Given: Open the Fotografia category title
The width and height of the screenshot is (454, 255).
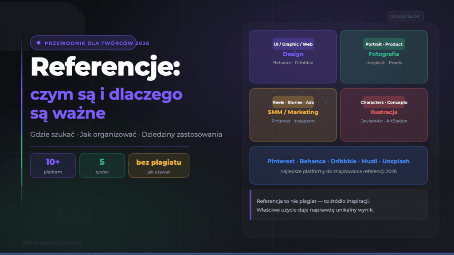Looking at the screenshot, I should [384, 54].
